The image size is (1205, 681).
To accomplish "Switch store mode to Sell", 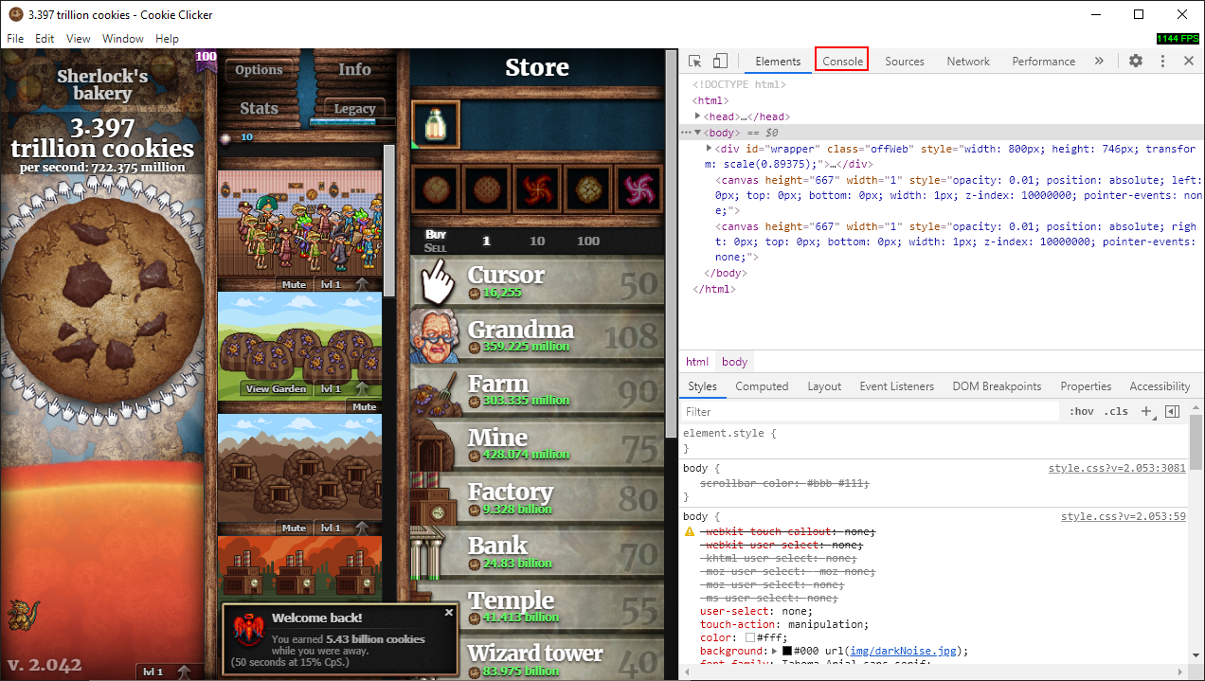I will (436, 248).
